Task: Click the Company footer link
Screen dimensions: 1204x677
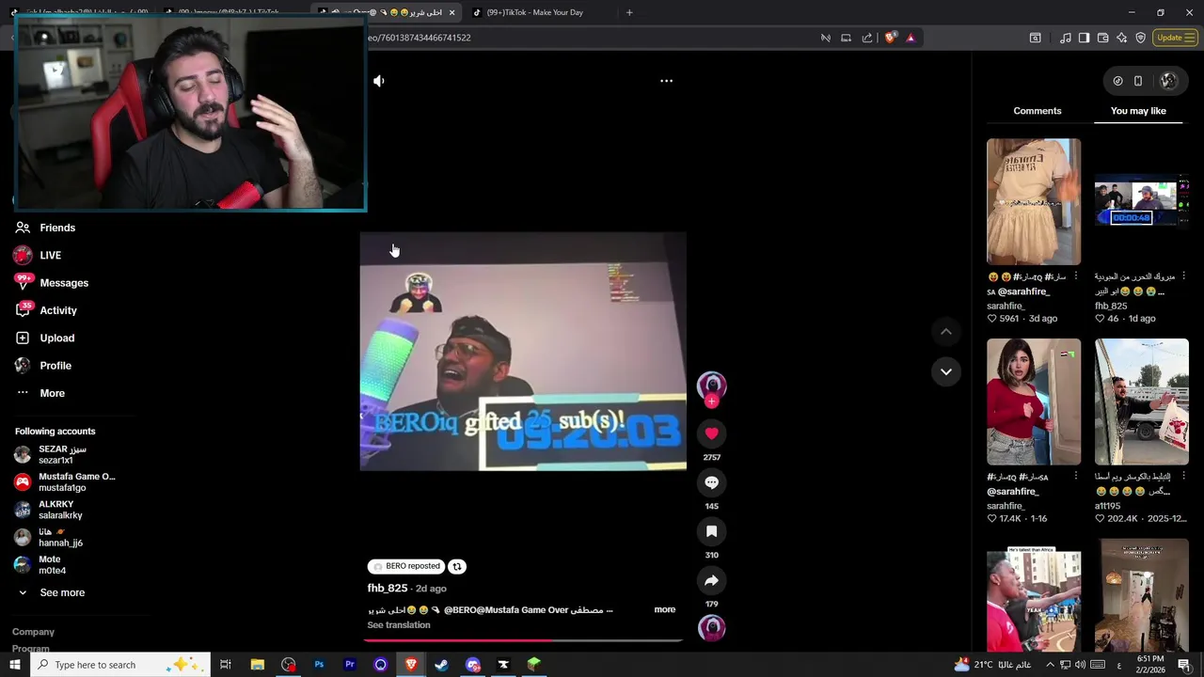Action: pyautogui.click(x=33, y=632)
